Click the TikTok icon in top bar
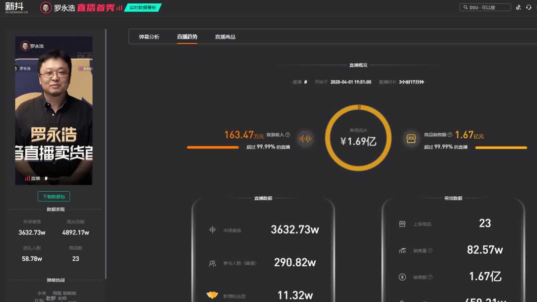 [x=519, y=7]
